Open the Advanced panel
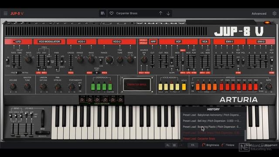 pyautogui.click(x=259, y=14)
